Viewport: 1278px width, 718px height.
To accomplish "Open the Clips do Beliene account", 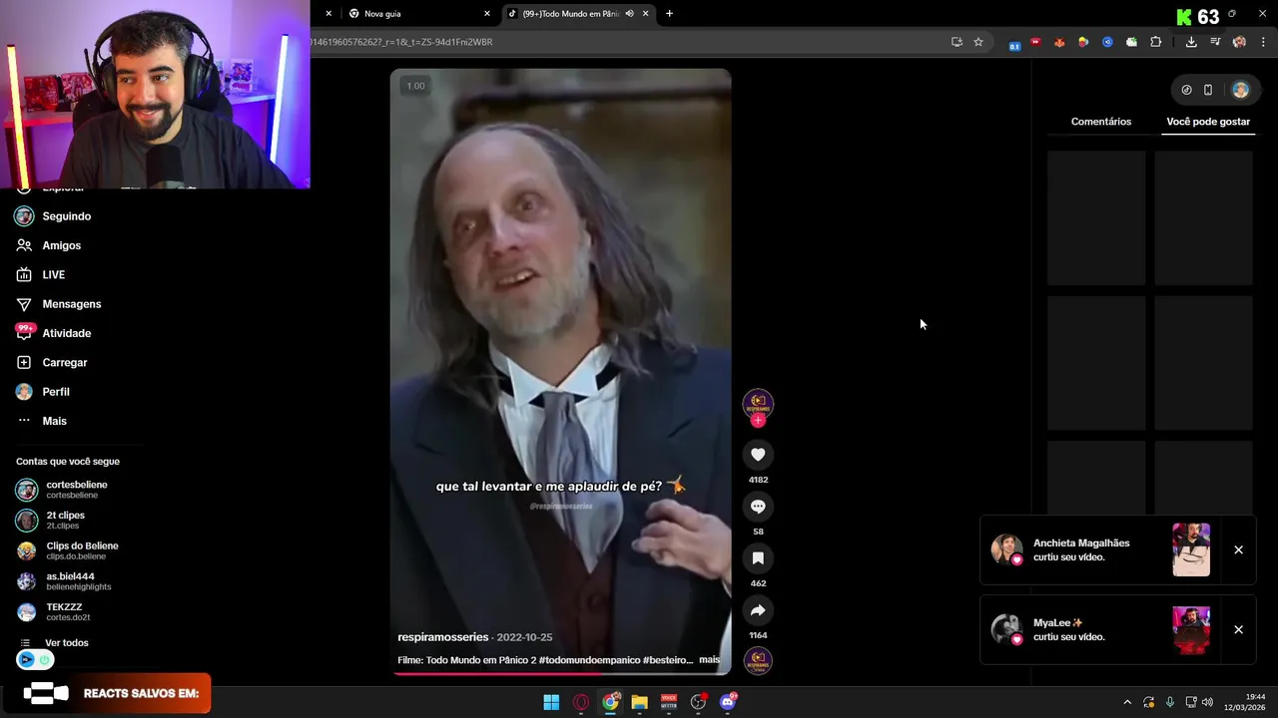I will pos(67,550).
